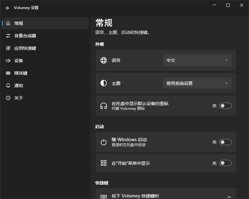
Task: Close the Volumey settings window
Action: coord(242,5)
